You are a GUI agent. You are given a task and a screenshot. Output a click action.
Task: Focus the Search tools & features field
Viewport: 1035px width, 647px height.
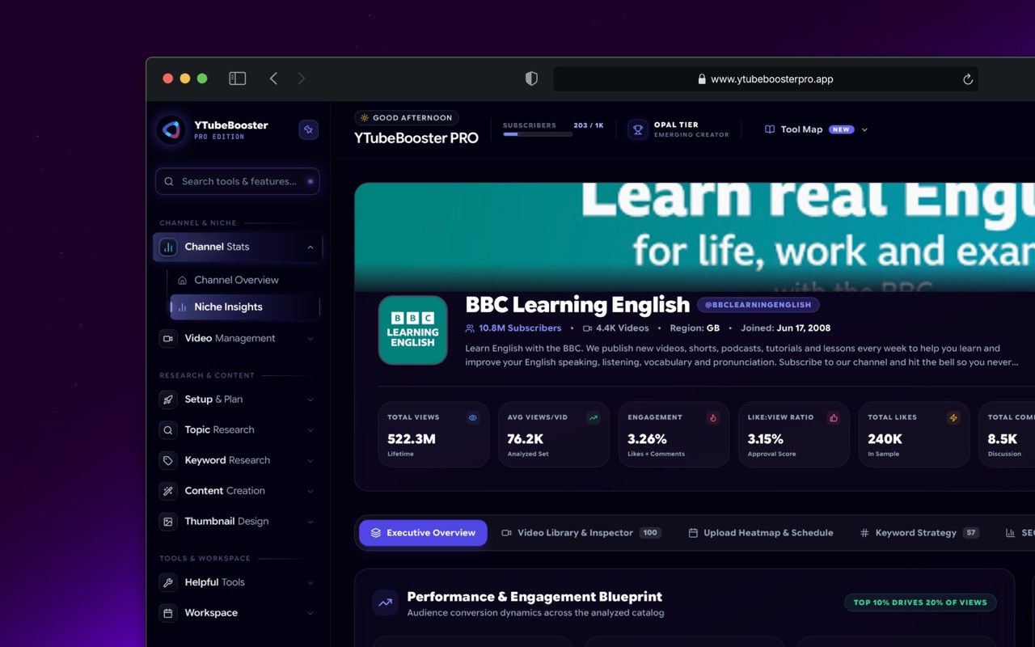coord(238,182)
